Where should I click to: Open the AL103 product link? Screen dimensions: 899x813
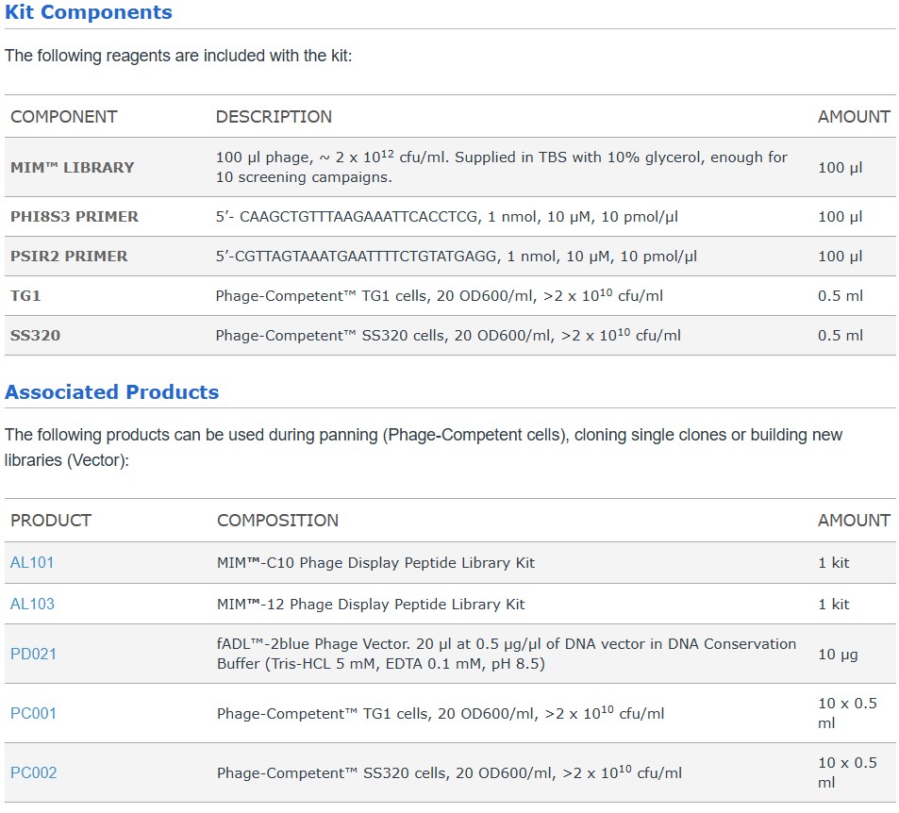click(32, 604)
